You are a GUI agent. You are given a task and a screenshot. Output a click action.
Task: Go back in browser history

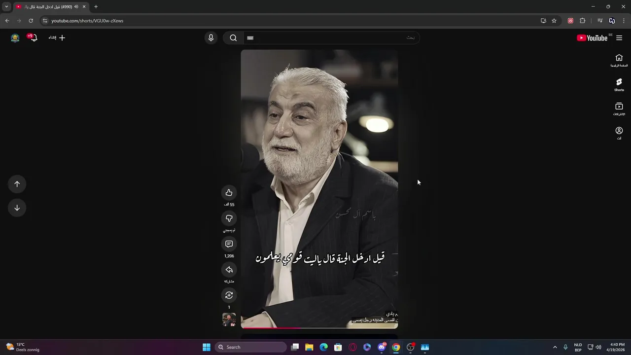tap(7, 21)
